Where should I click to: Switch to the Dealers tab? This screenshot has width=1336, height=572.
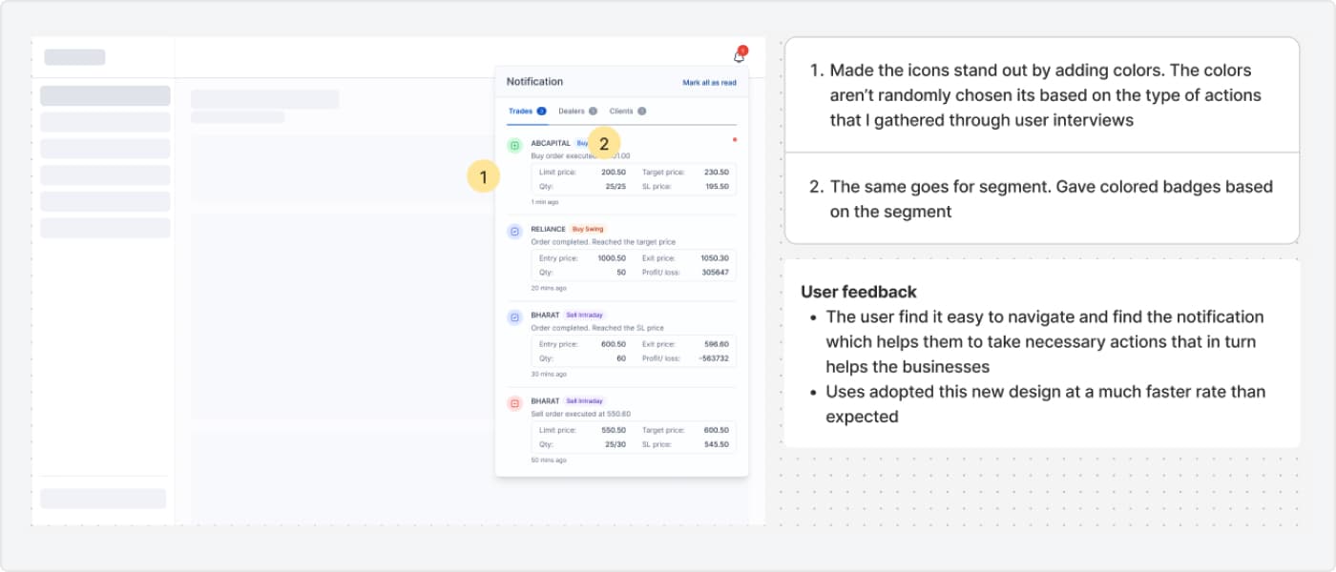(x=577, y=112)
